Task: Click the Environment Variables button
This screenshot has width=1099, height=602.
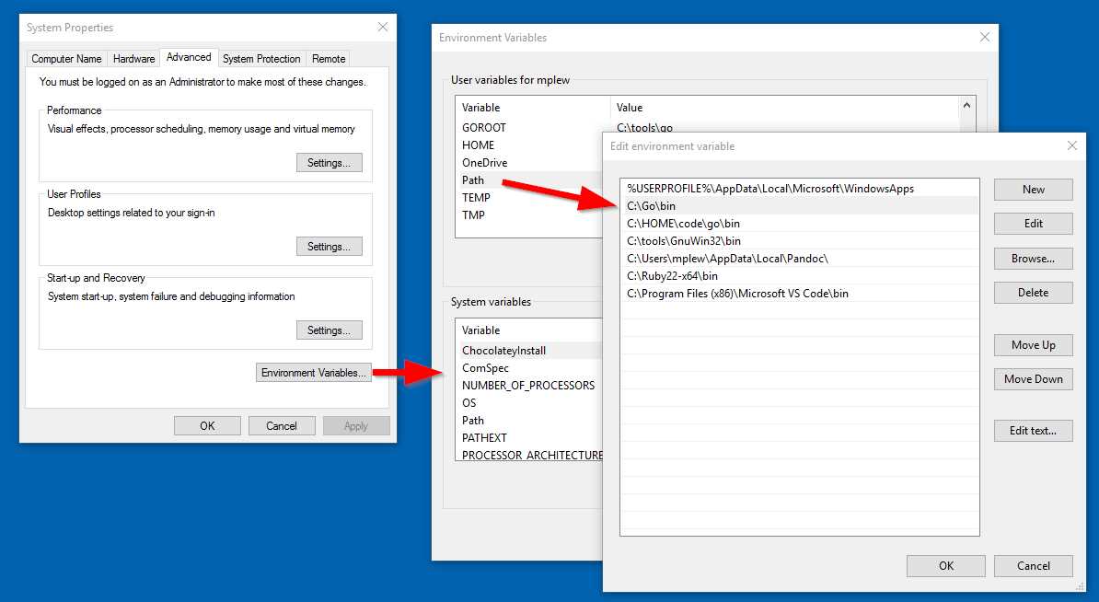Action: point(313,372)
